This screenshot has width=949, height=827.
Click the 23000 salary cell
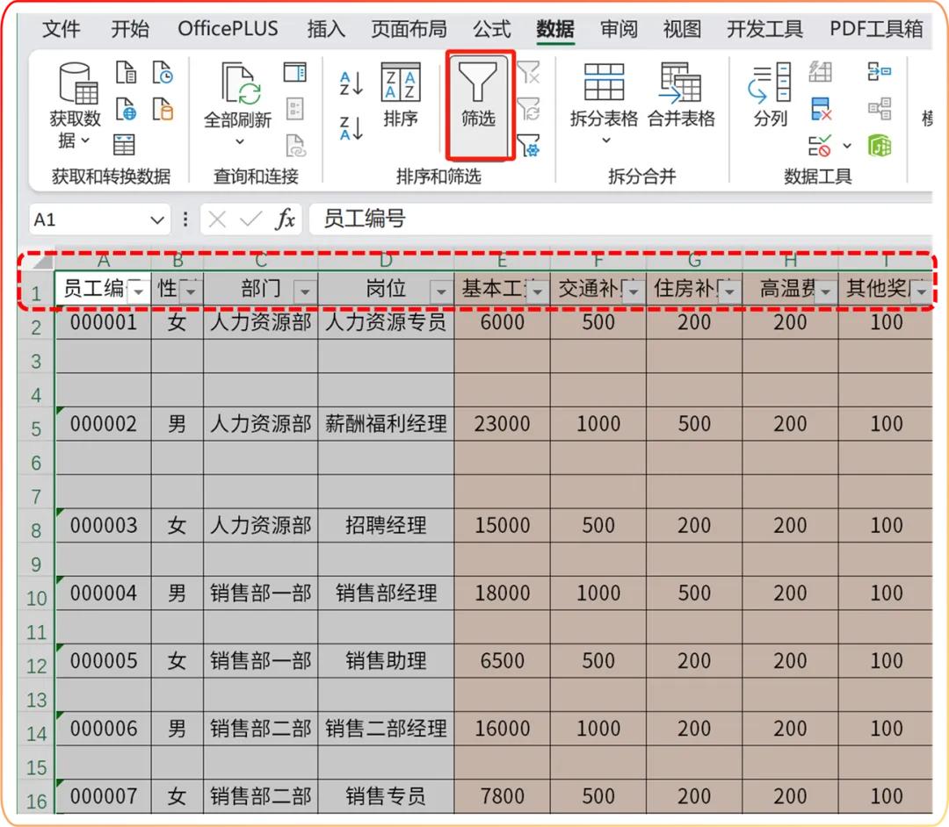coord(502,423)
